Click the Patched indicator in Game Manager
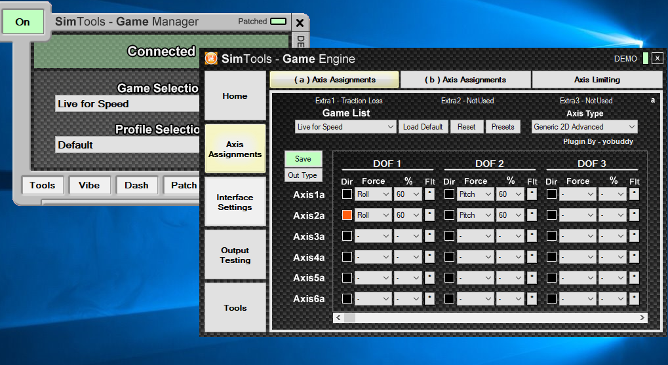This screenshot has height=365, width=668. click(x=278, y=21)
